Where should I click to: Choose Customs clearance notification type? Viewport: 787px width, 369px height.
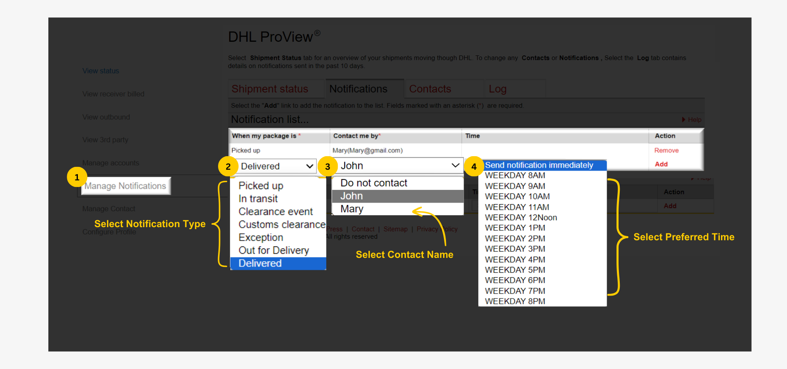click(x=278, y=225)
